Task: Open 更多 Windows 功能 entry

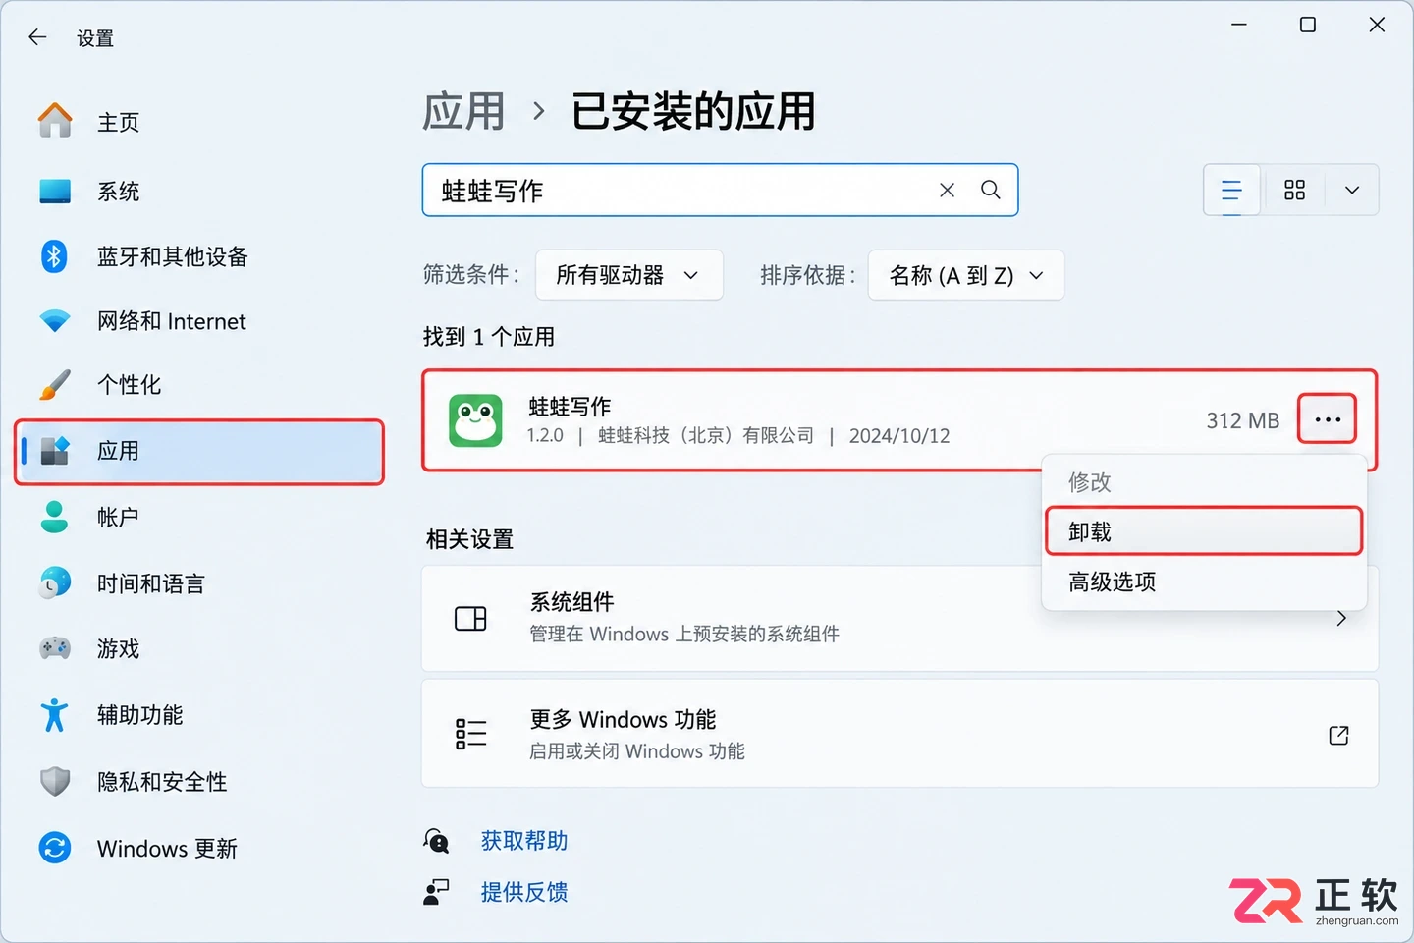Action: pyautogui.click(x=899, y=734)
